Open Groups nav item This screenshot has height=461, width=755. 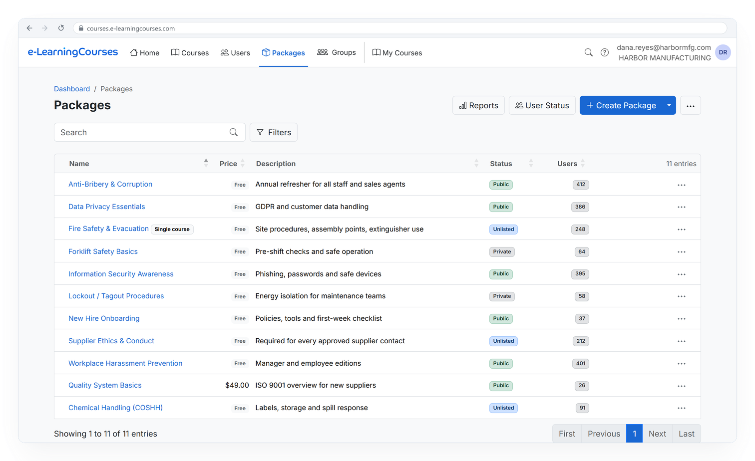337,52
